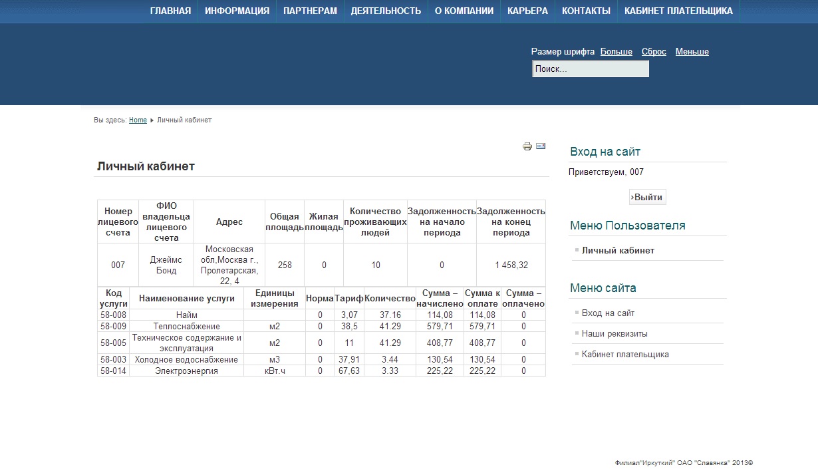The image size is (818, 469).
Task: Increase font size with the Больше link
Action: pyautogui.click(x=616, y=51)
